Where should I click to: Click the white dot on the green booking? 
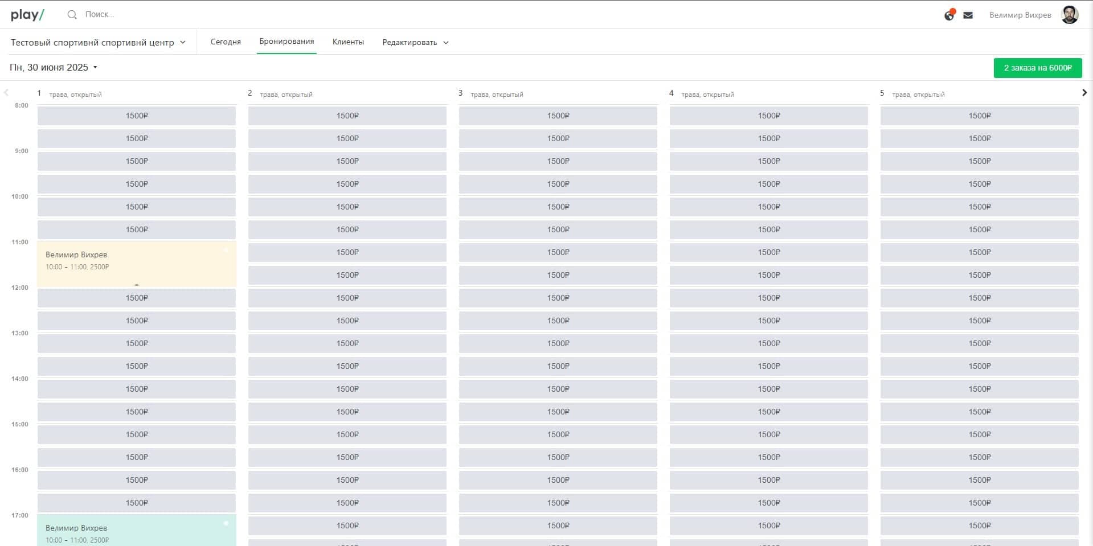pyautogui.click(x=226, y=523)
